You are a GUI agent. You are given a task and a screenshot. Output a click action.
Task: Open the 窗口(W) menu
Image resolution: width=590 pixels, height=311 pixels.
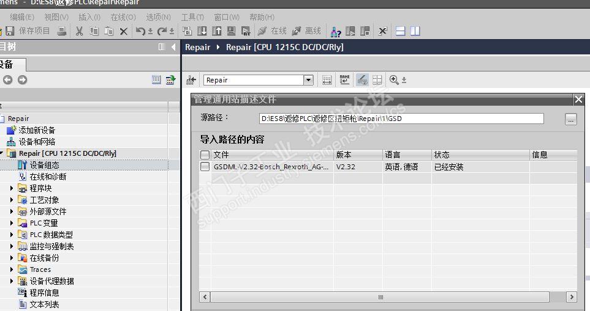tap(227, 17)
